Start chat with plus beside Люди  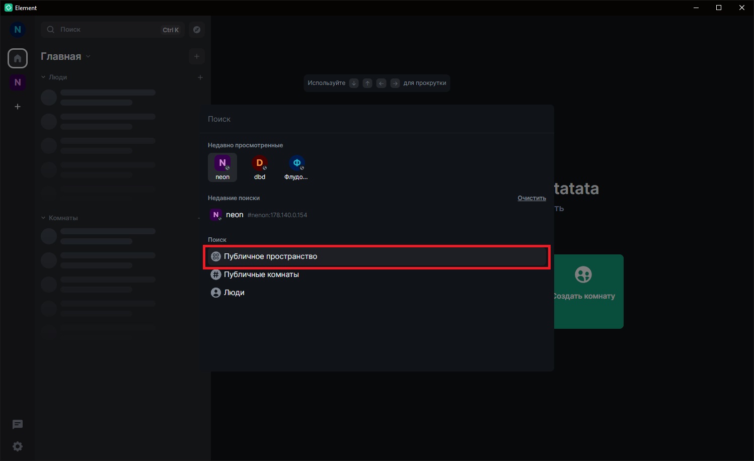click(200, 77)
